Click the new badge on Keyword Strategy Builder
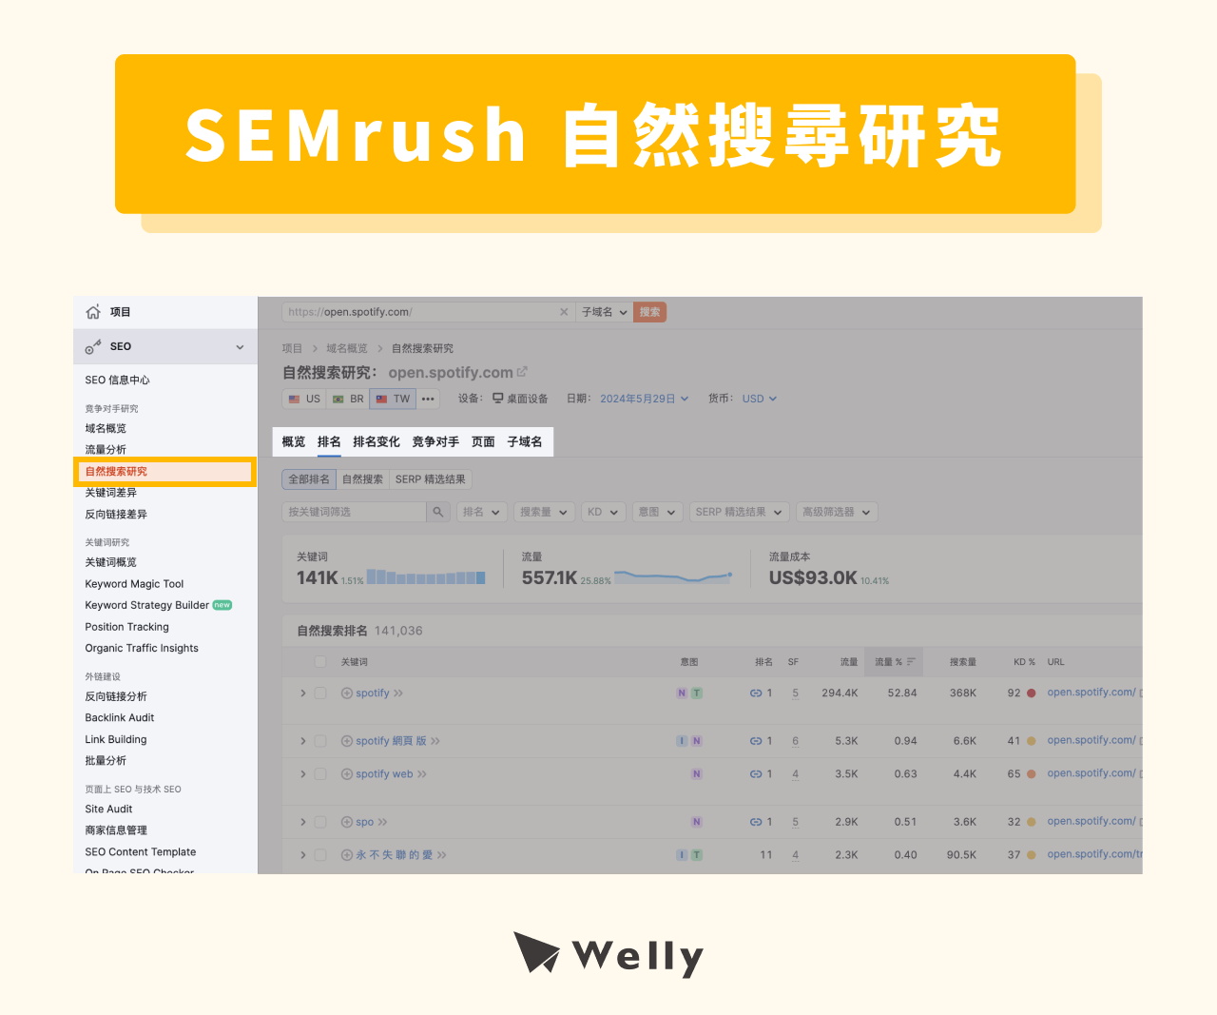Screen dimensions: 1217x1015 (222, 605)
